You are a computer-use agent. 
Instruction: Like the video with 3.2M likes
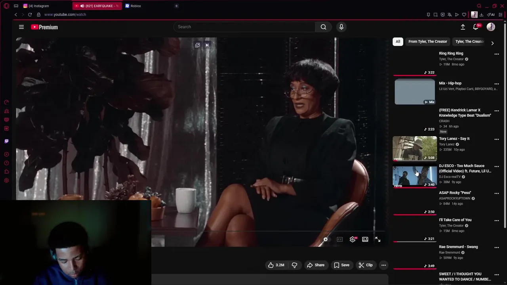pos(276,265)
